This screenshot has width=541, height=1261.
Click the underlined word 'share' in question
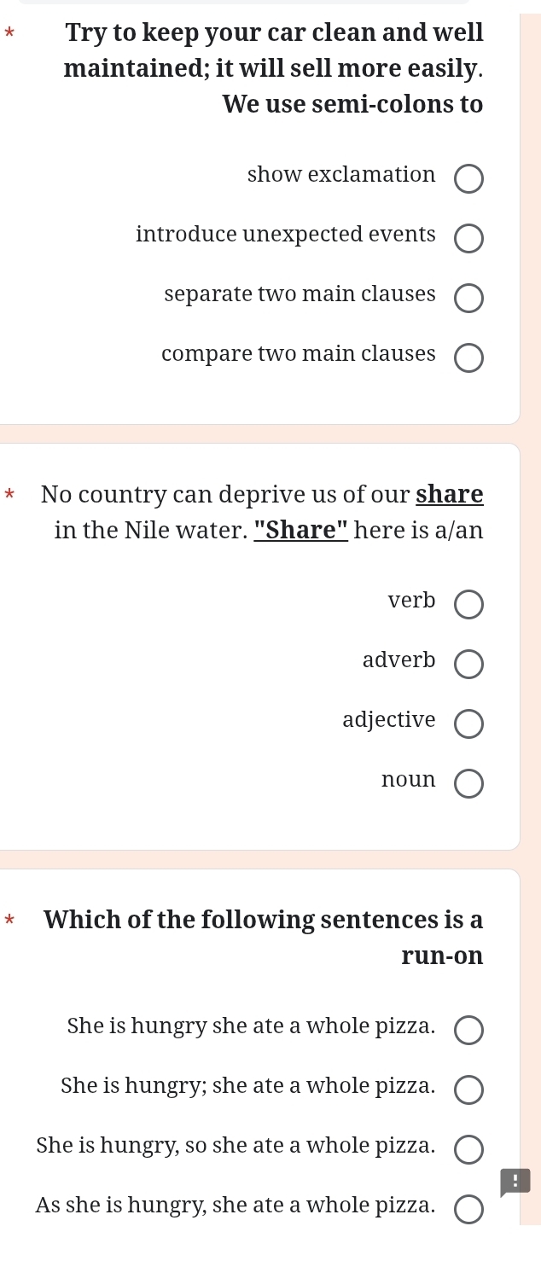450,495
